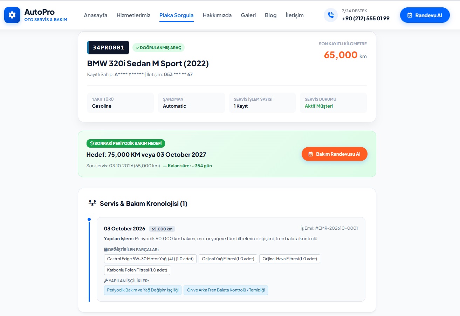Select the Plaka Sorgula tab
Viewport: 460px width, 316px height.
point(177,15)
